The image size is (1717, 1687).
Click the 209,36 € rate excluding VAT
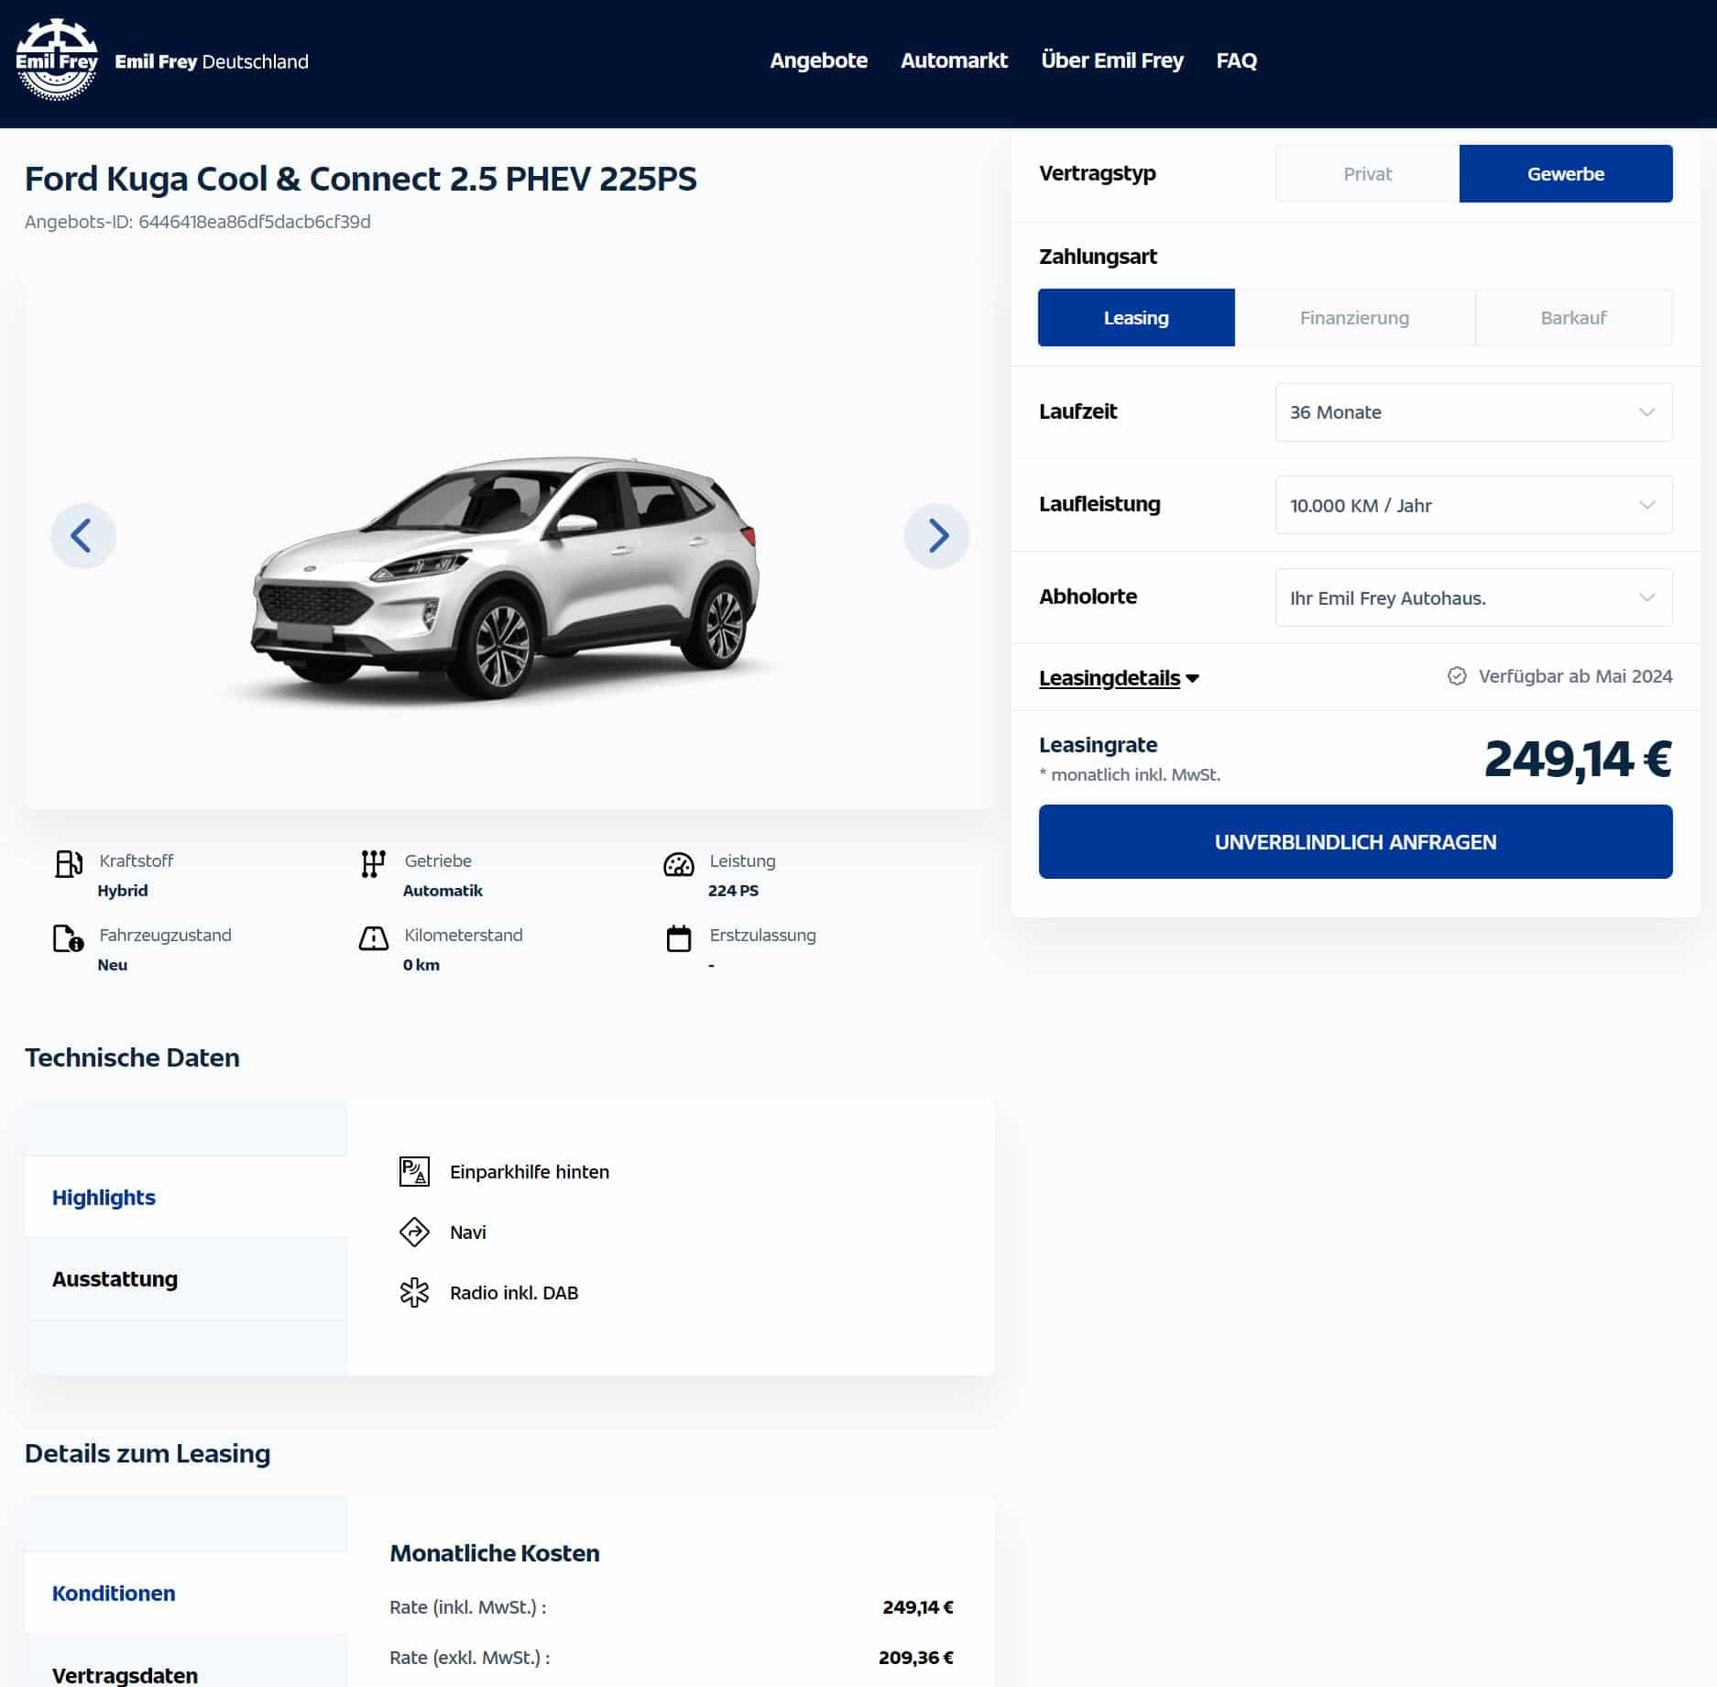916,1658
